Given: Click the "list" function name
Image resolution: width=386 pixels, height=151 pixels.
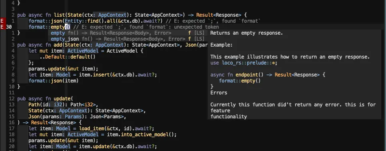Looking at the screenshot, I should 59,15.
